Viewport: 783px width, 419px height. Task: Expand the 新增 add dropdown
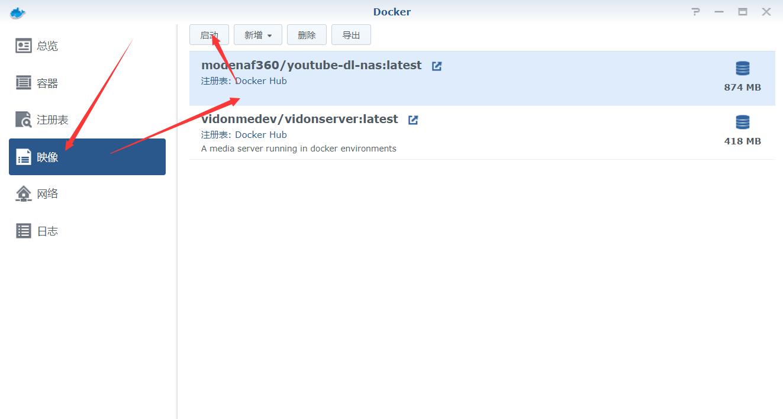pos(258,35)
